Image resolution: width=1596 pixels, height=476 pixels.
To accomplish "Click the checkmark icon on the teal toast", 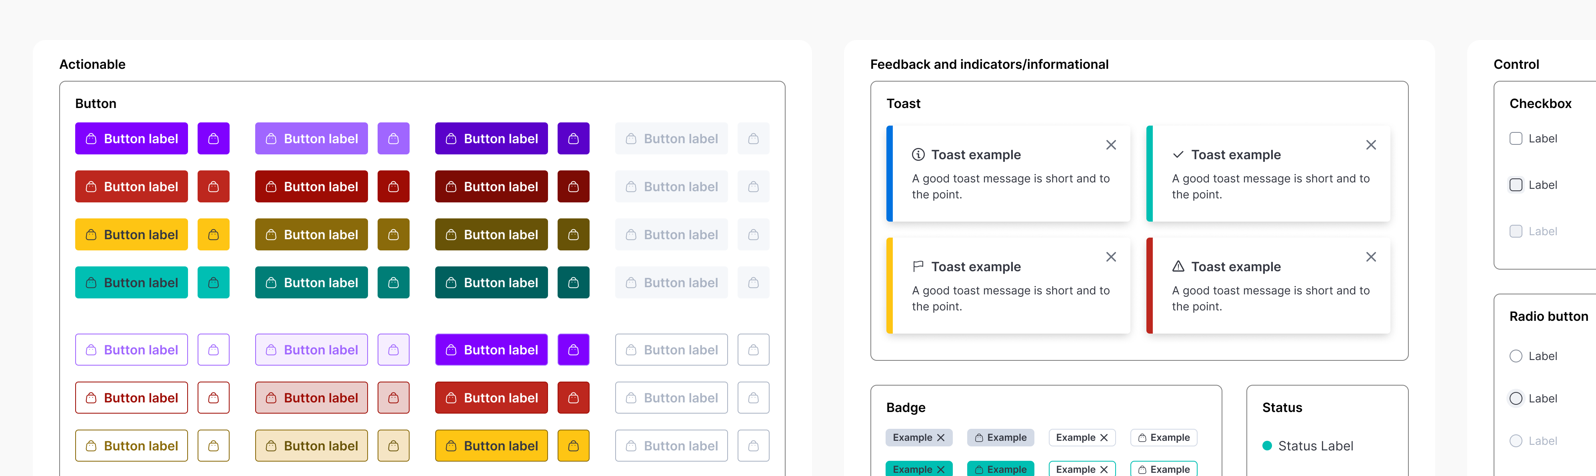I will [x=1178, y=154].
